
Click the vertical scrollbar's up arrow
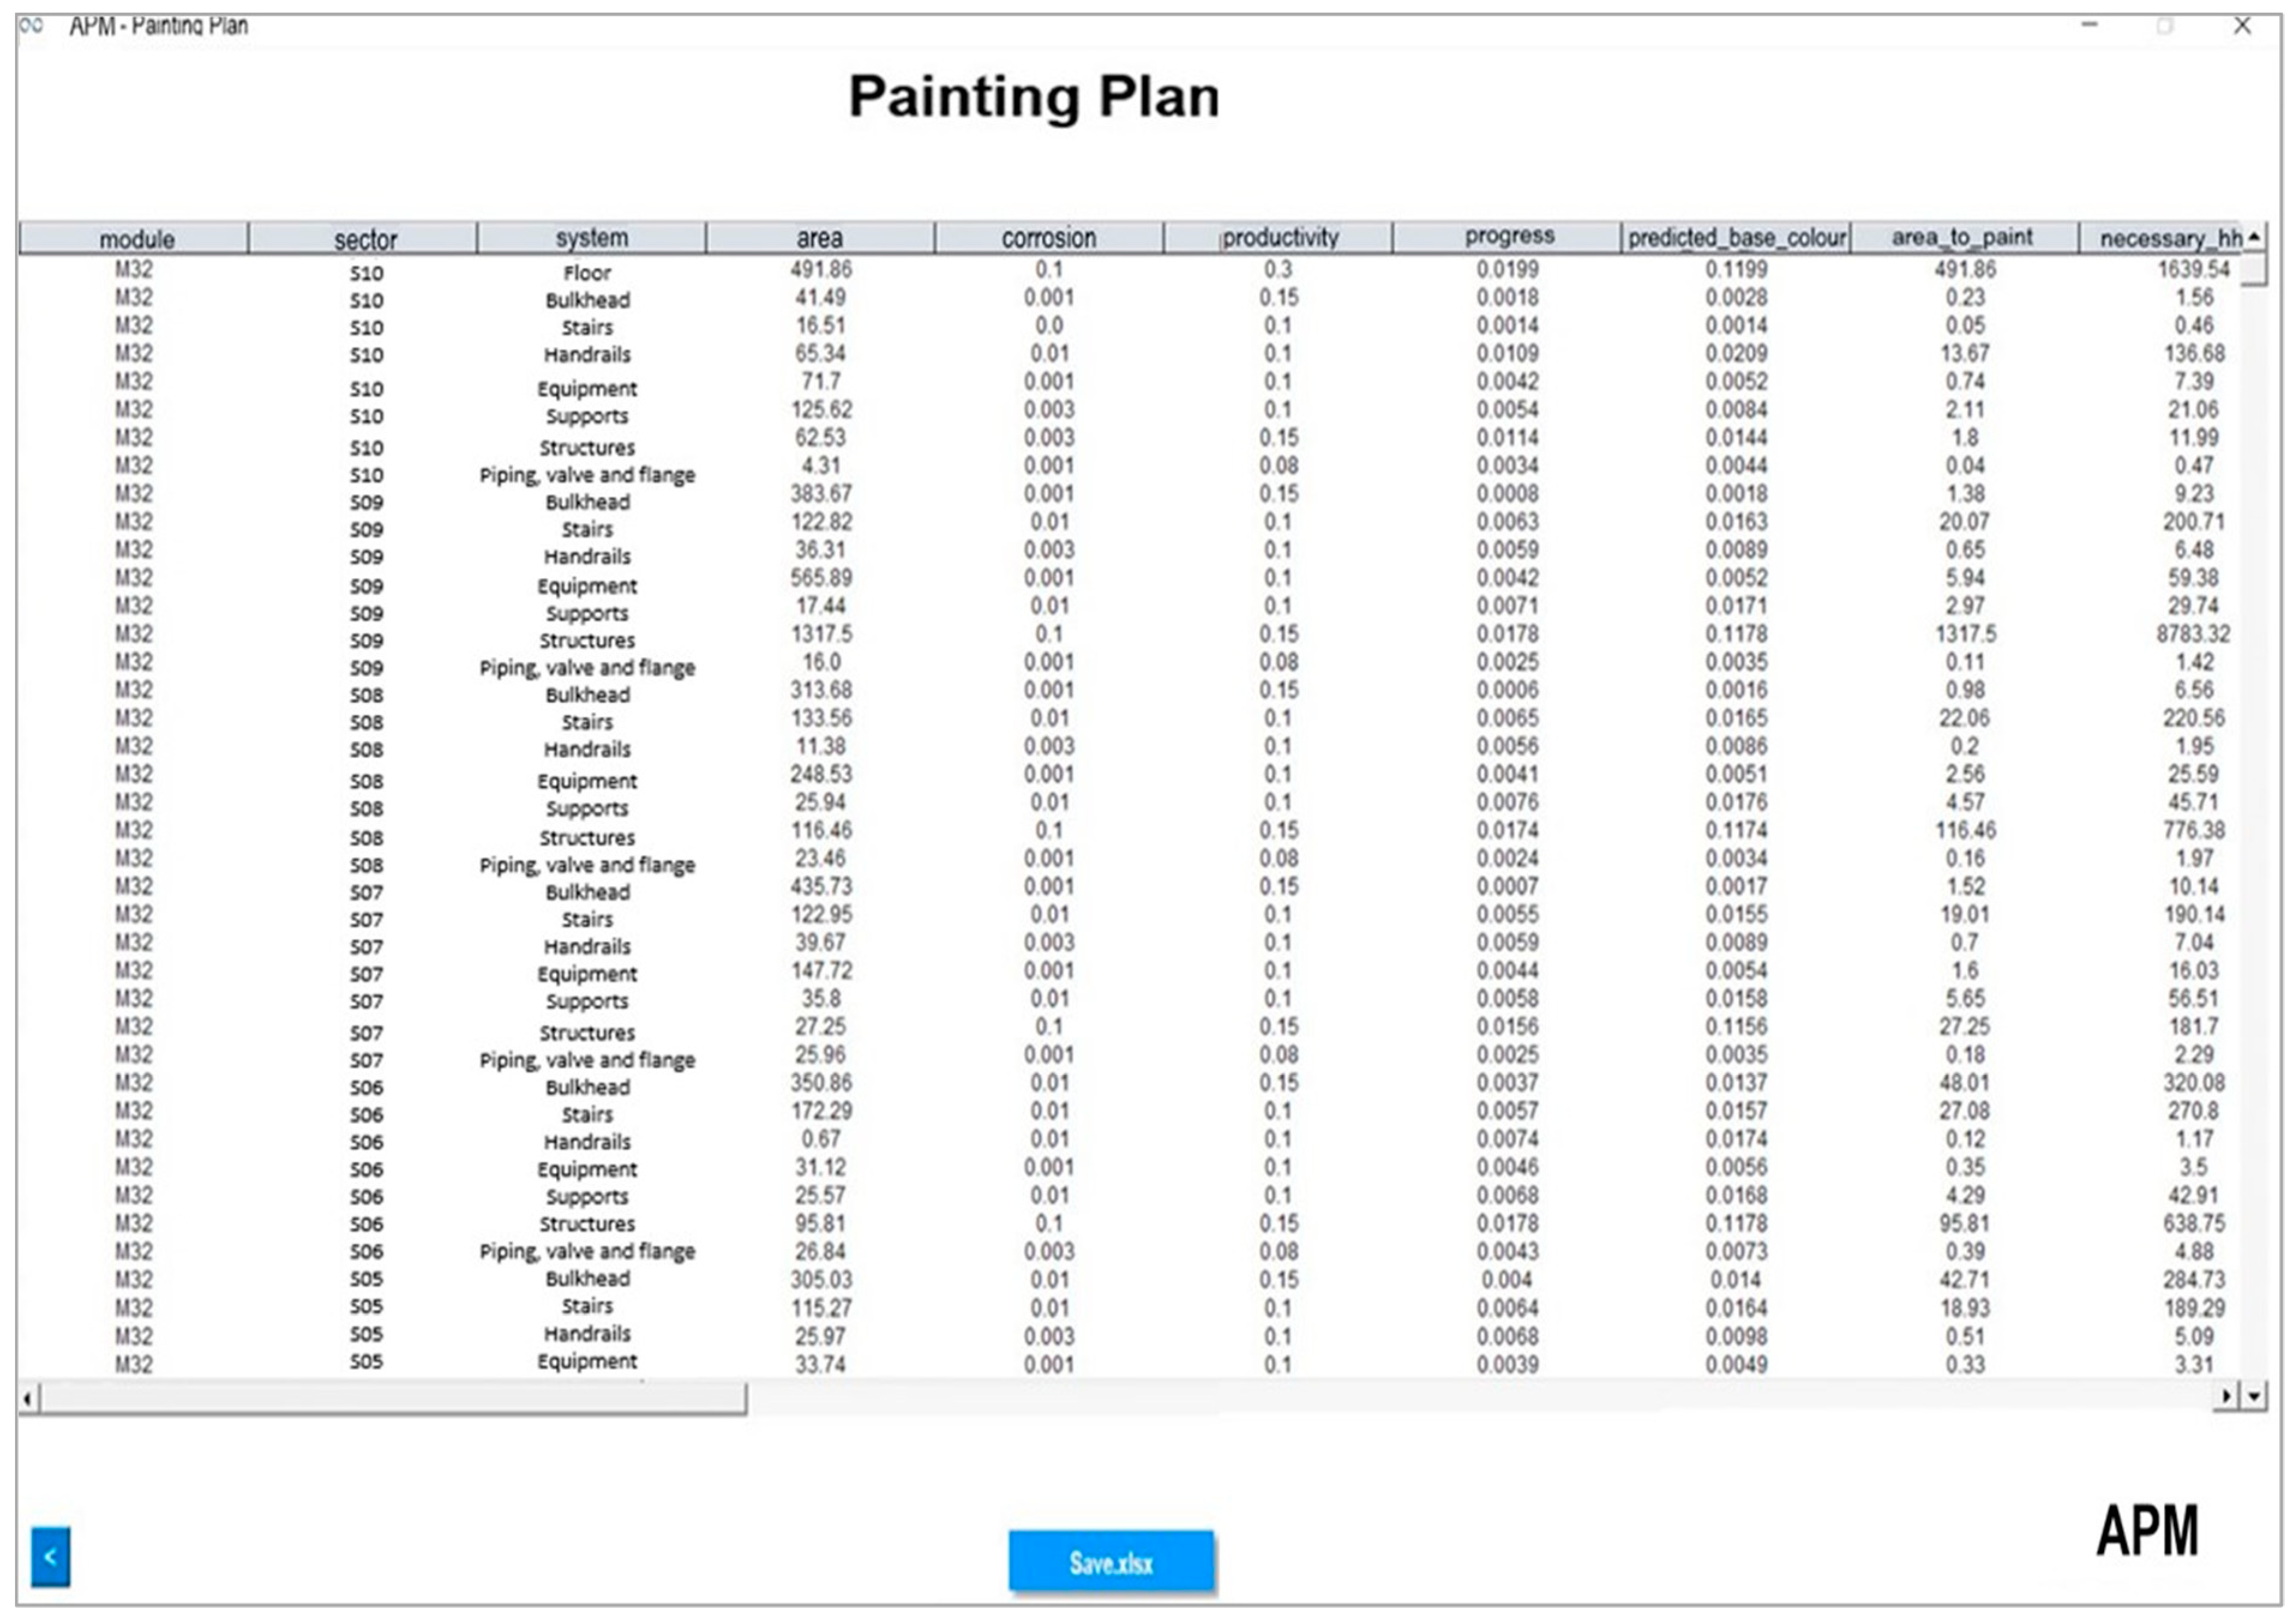click(2254, 237)
